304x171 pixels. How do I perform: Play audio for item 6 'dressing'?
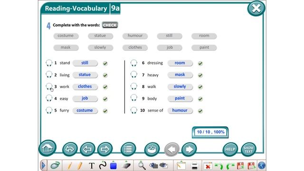134,63
